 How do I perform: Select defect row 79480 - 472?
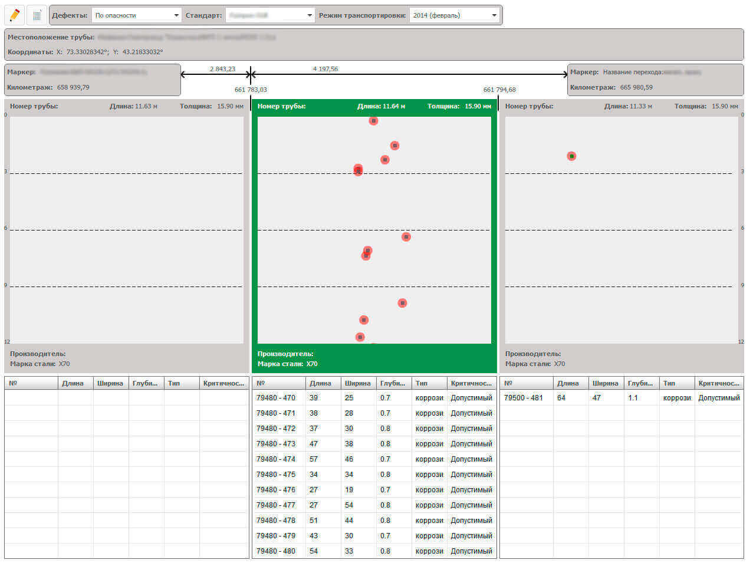(374, 429)
